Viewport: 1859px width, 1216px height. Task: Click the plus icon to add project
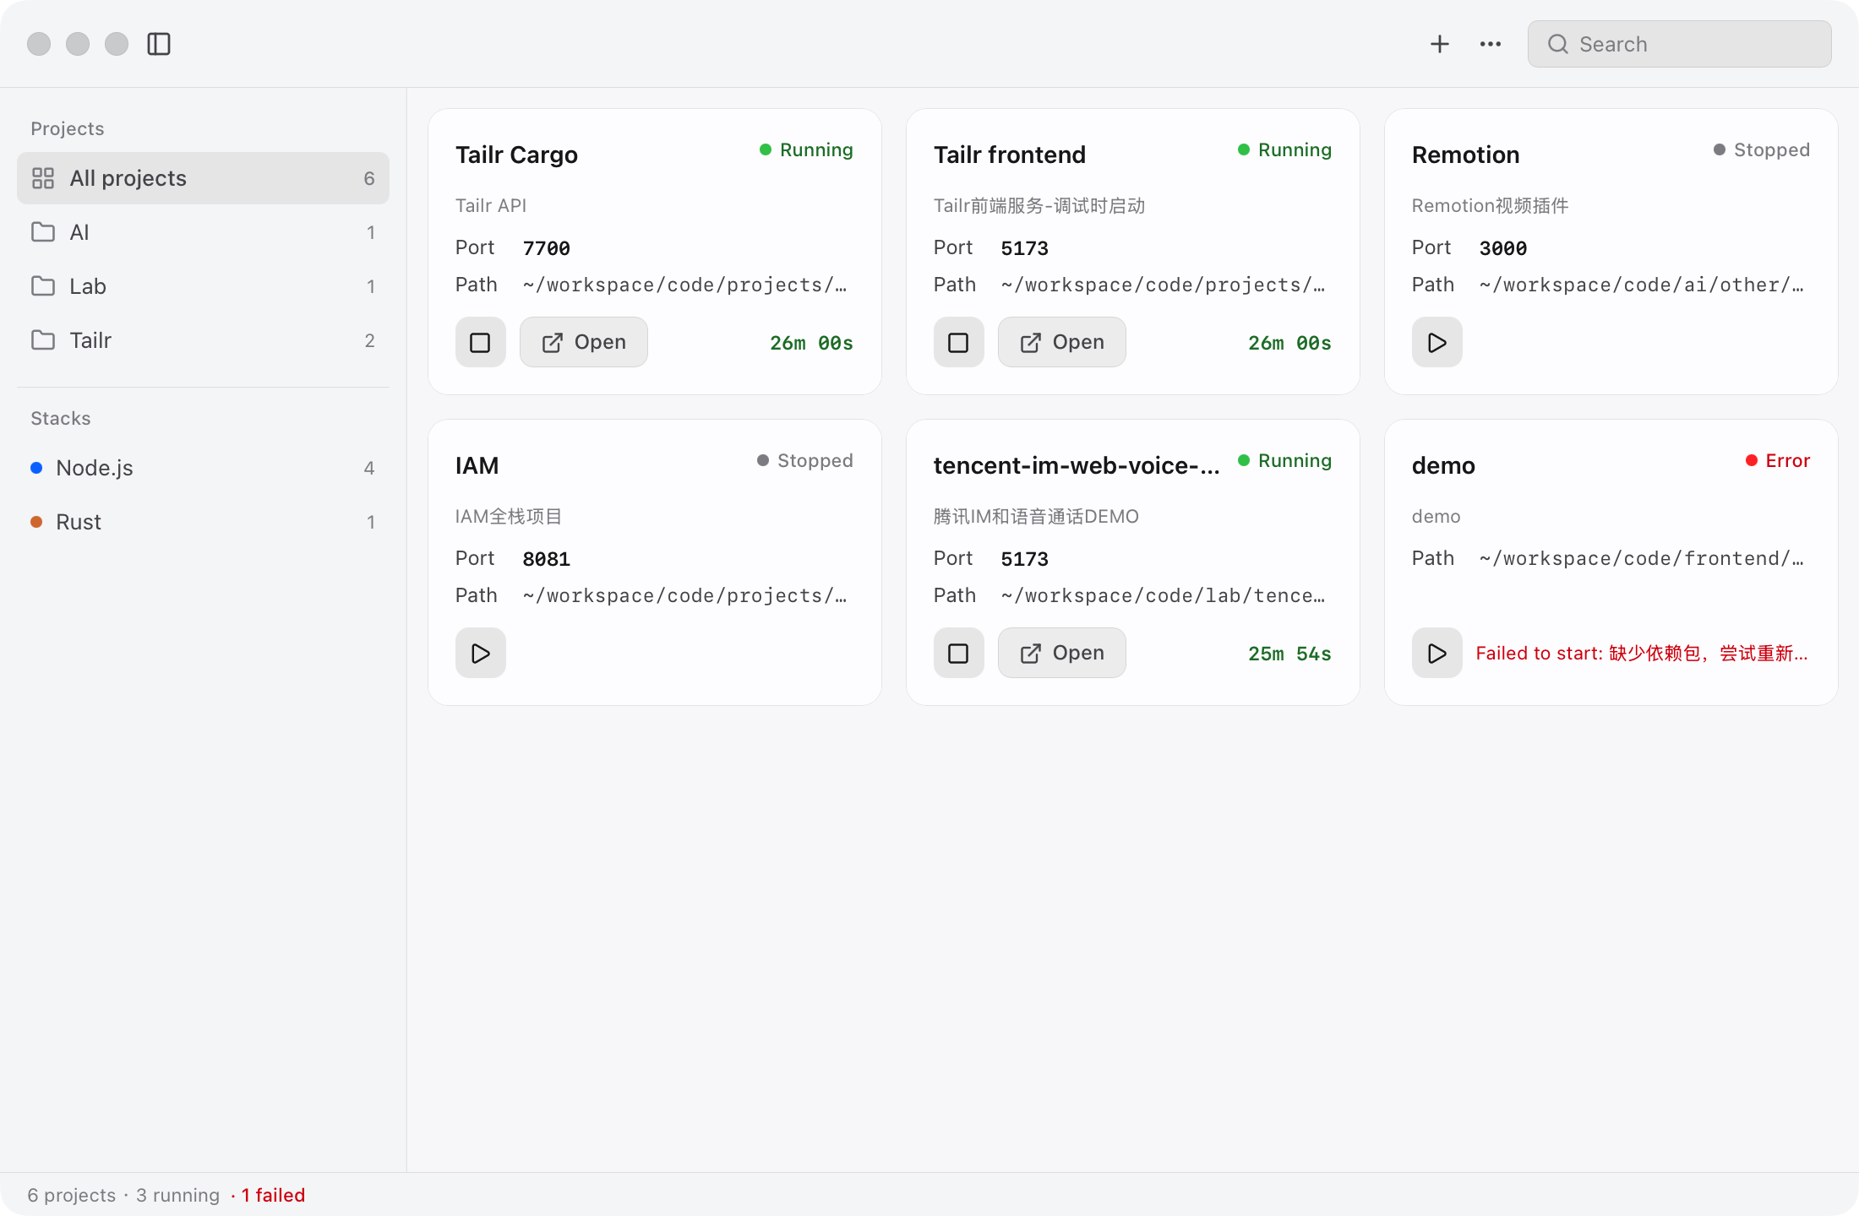tap(1440, 44)
